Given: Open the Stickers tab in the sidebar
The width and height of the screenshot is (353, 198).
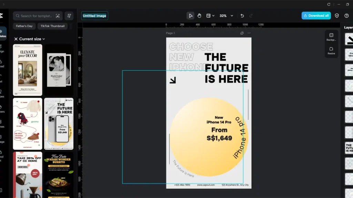Looking at the screenshot, I should 2,109.
